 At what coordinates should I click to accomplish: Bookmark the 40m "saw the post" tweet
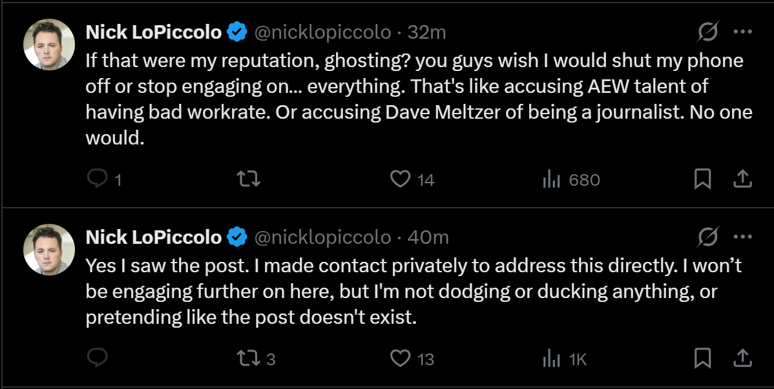click(702, 359)
